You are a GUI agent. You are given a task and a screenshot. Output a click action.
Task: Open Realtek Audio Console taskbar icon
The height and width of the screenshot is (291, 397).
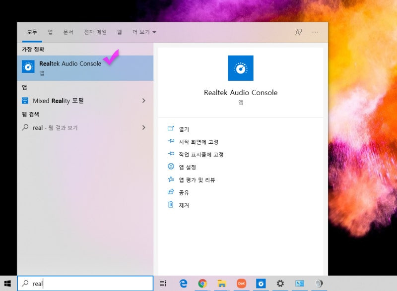(x=261, y=284)
